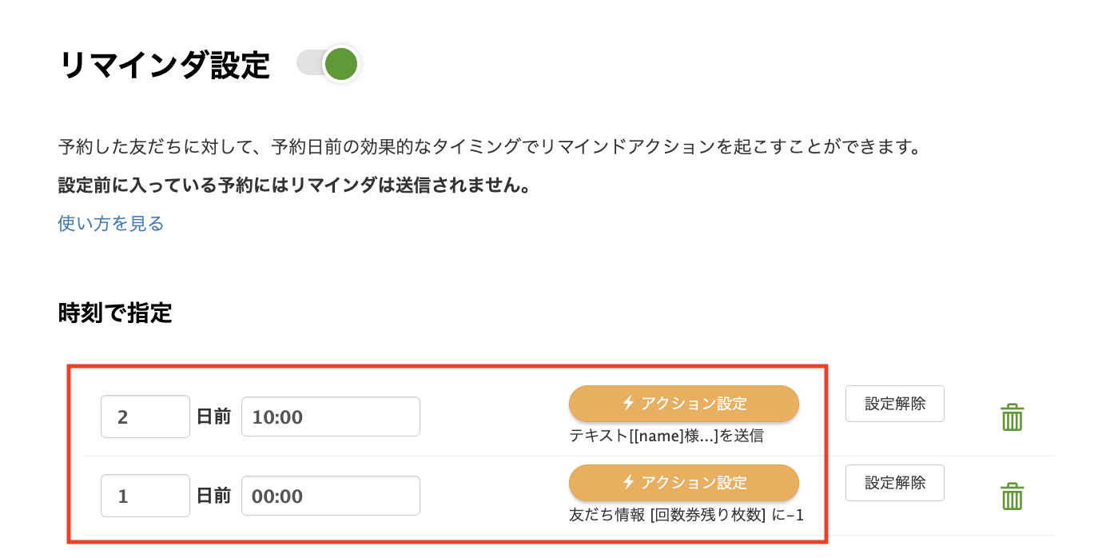Select the time field showing 10:00
The image size is (1106, 558).
pyautogui.click(x=330, y=416)
